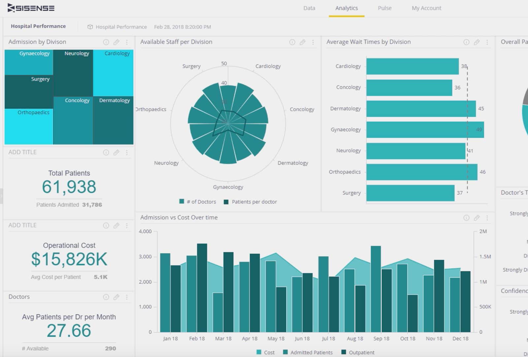Open the three-dot menu on the Operational Cost widget
Image resolution: width=528 pixels, height=357 pixels.
point(127,226)
